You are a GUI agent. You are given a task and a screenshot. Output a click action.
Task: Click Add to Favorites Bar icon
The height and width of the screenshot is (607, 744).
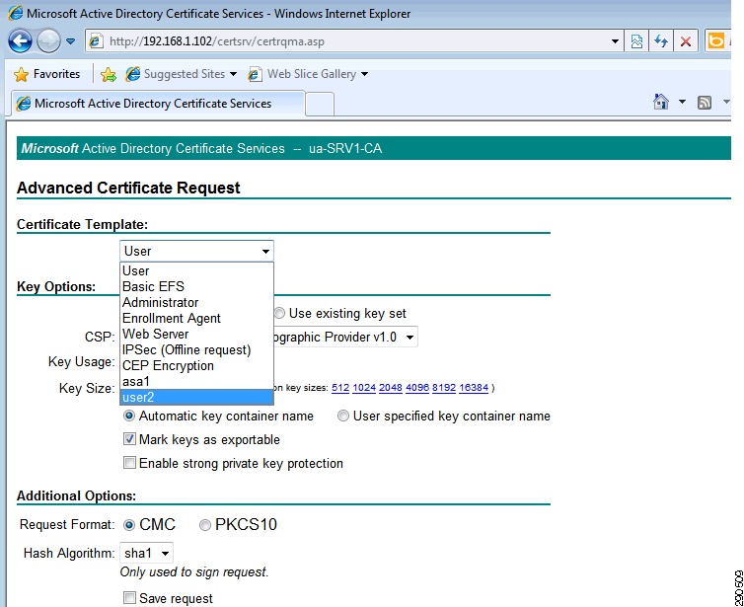(109, 74)
